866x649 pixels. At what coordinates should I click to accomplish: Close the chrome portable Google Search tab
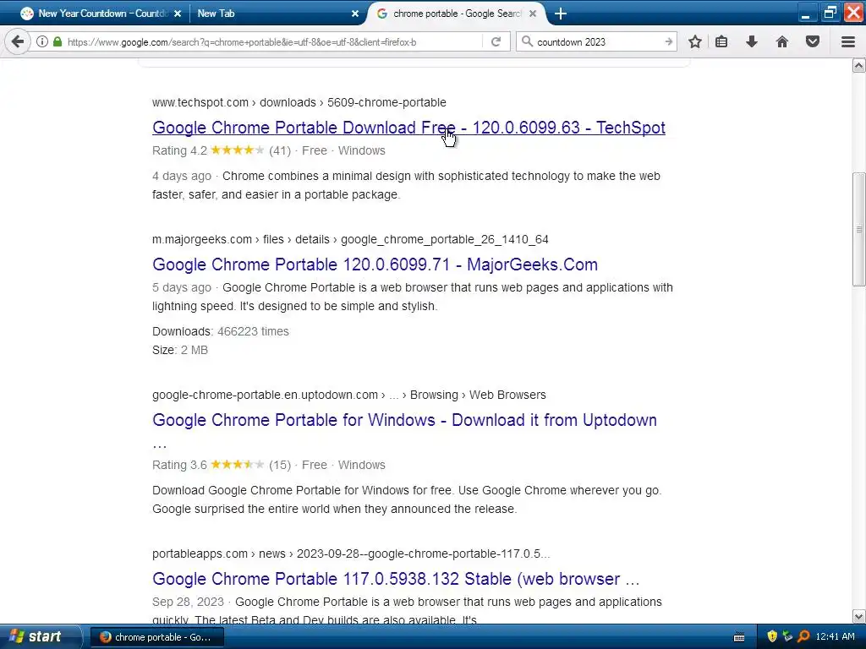[533, 14]
